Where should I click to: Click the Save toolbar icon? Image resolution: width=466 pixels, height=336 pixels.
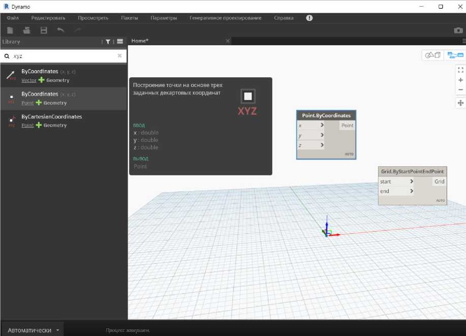44,30
